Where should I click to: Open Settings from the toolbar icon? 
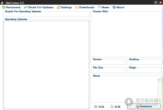coord(58,7)
